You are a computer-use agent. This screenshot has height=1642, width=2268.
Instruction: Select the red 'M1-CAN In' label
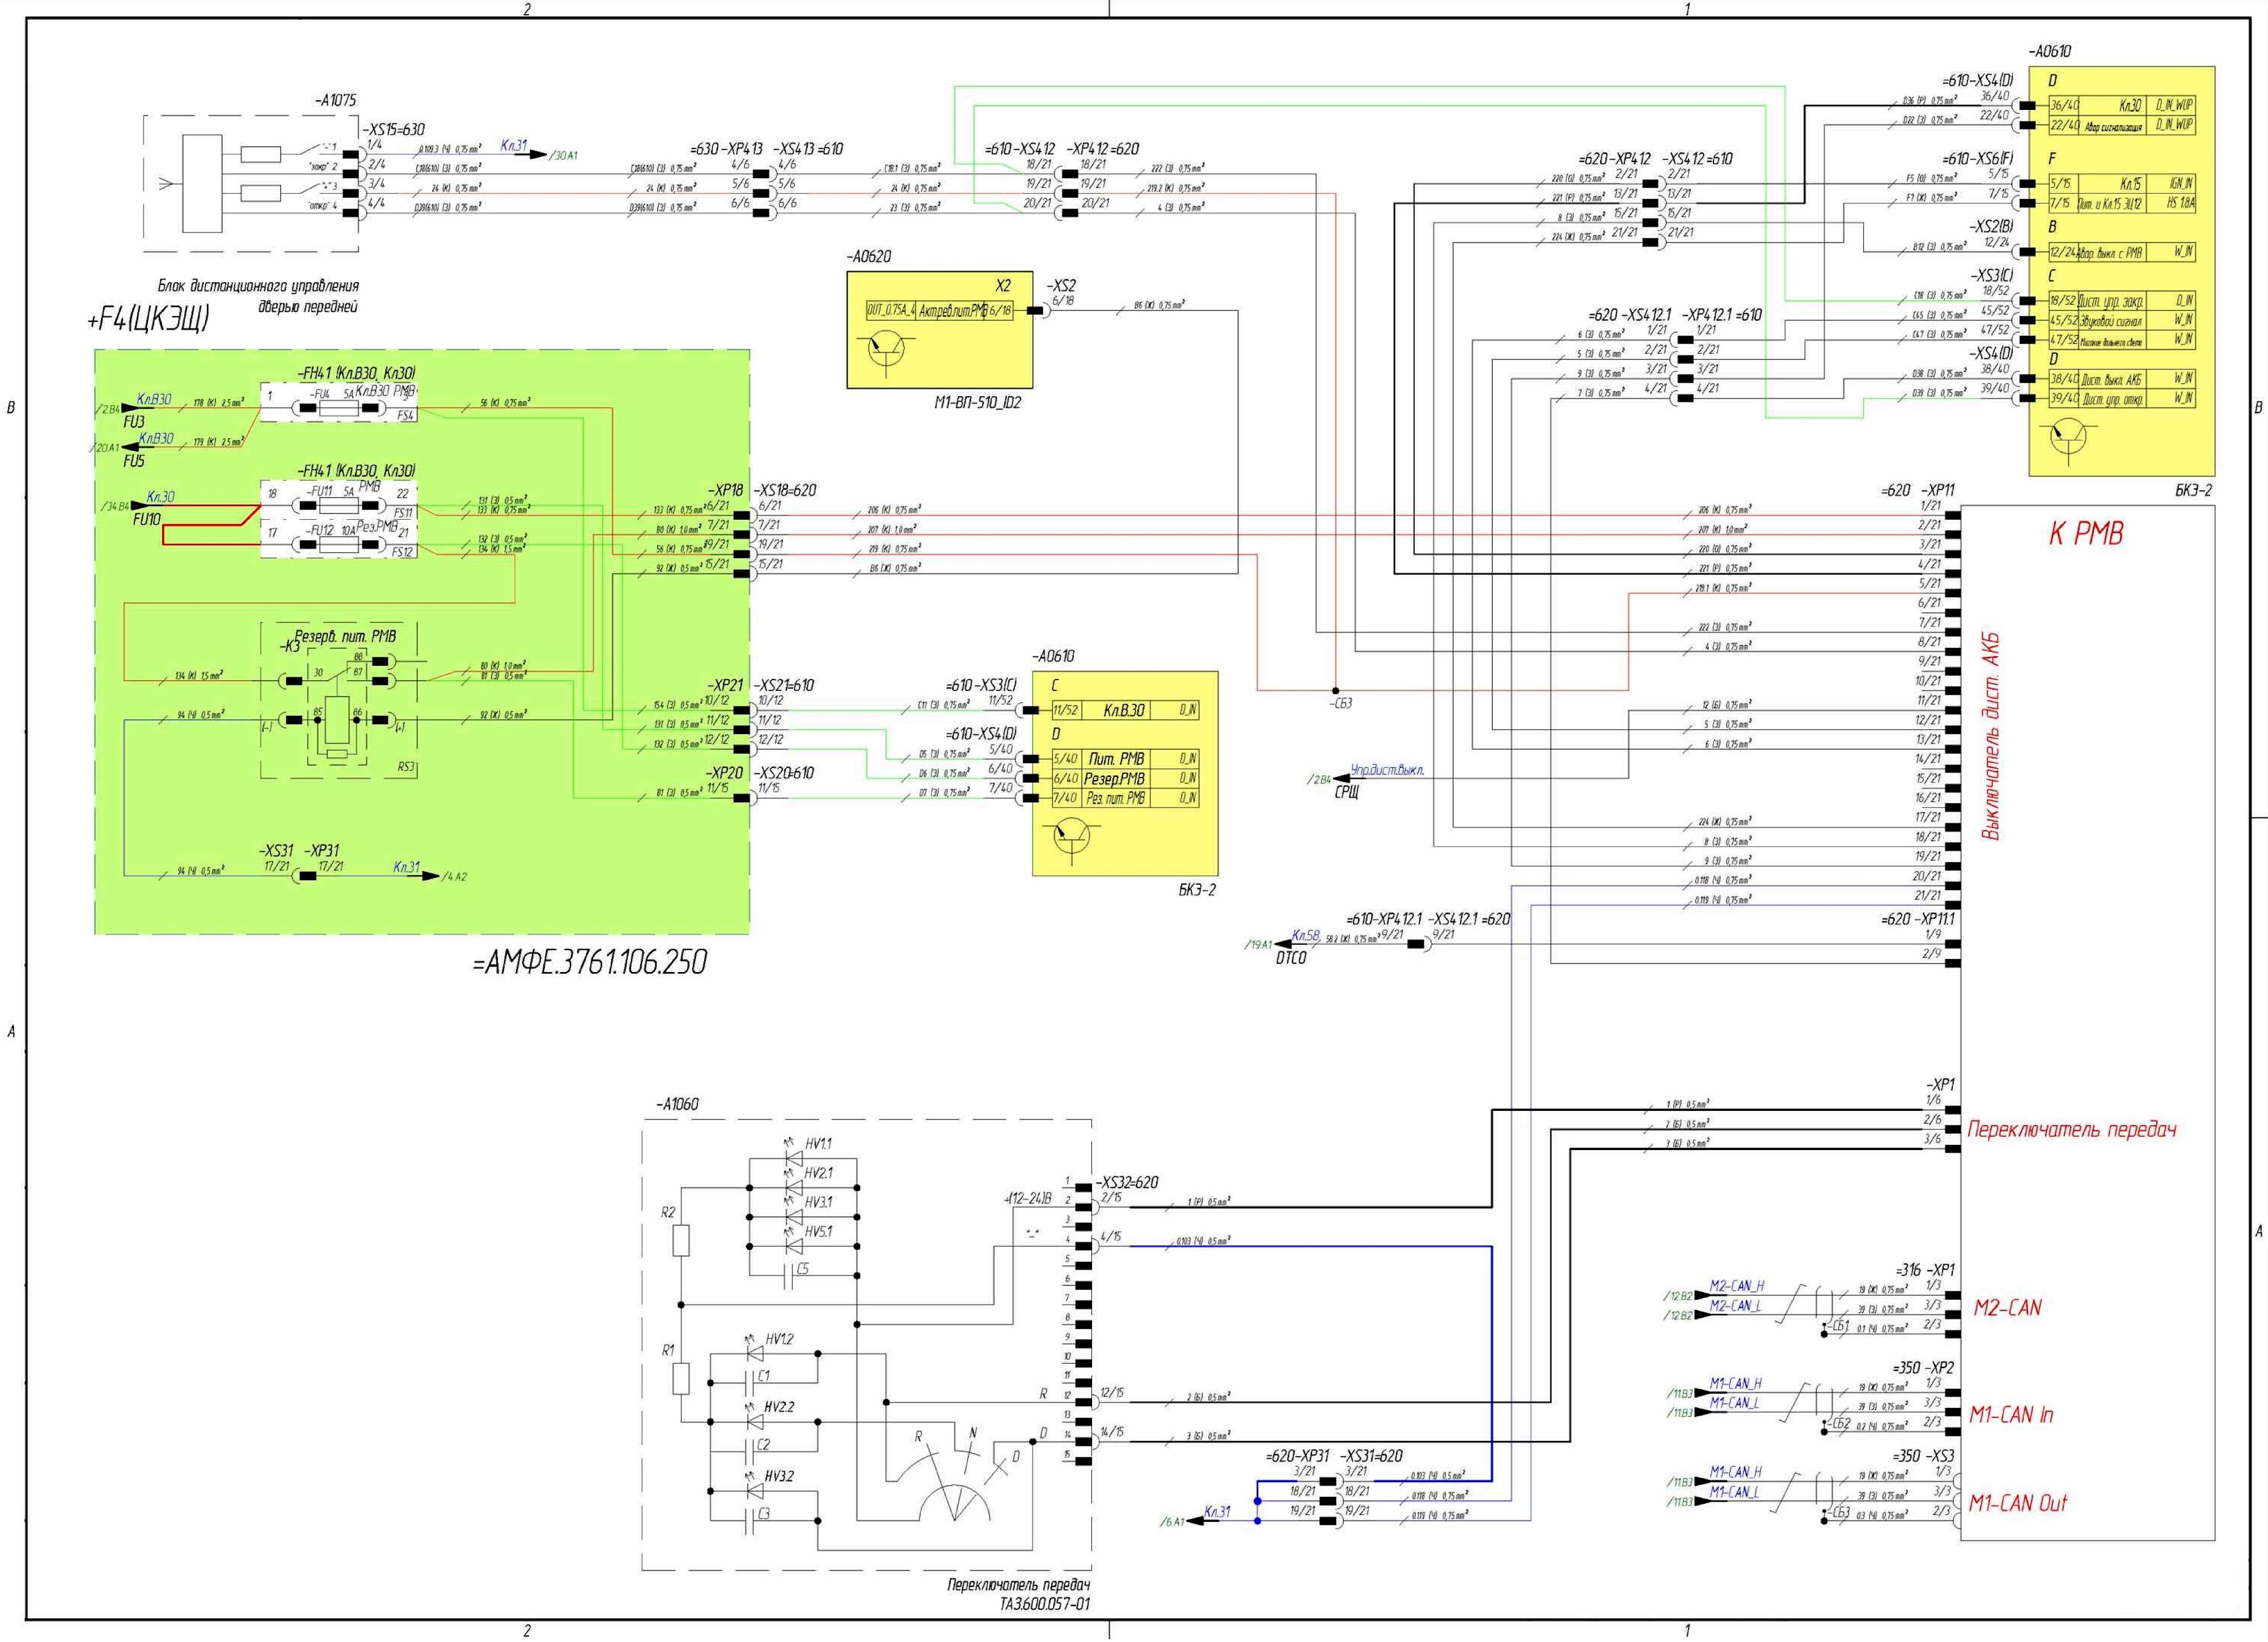tap(2011, 1415)
